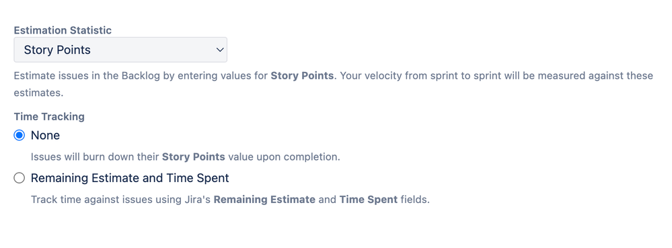The height and width of the screenshot is (248, 672).
Task: Click the selected 'Story Points' text inside the combo box
Action: (57, 50)
